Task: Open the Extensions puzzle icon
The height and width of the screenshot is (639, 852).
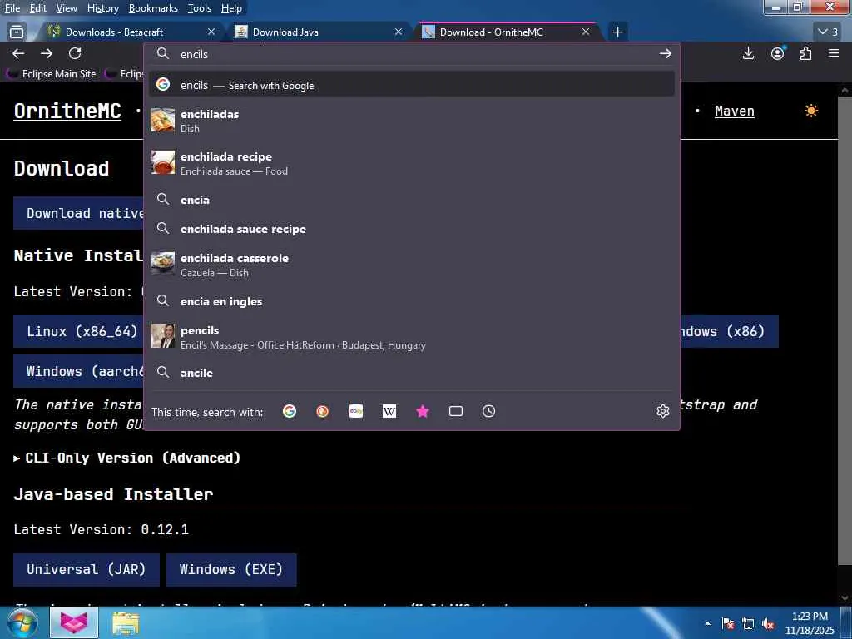Action: (x=805, y=53)
